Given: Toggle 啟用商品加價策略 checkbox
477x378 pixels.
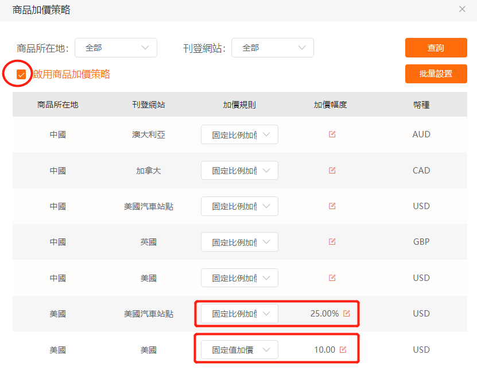Looking at the screenshot, I should click(21, 74).
